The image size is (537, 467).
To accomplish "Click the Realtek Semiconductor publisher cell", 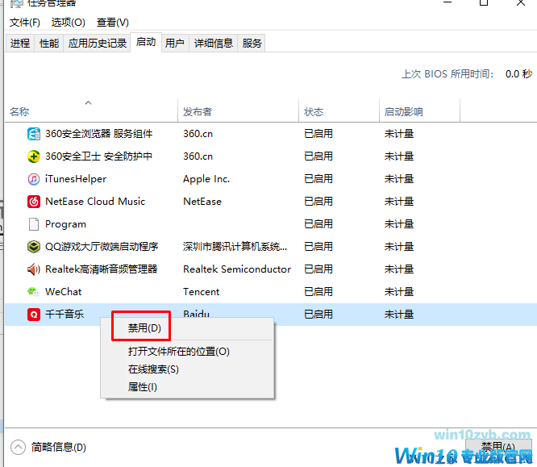I will coord(237,269).
